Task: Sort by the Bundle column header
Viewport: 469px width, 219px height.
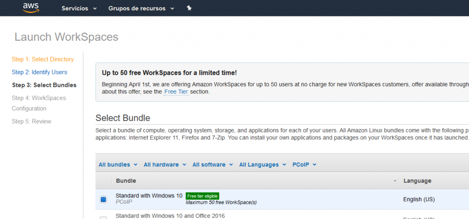Action: [x=126, y=181]
